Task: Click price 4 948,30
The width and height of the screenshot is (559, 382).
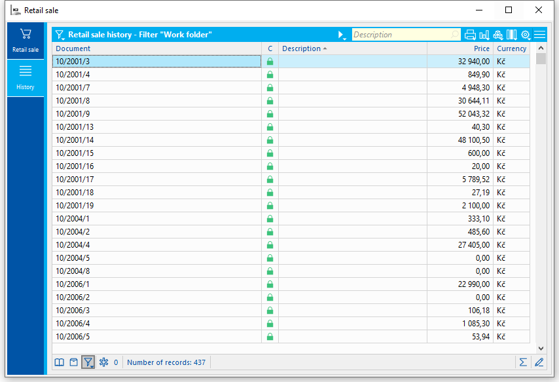Action: pyautogui.click(x=476, y=87)
